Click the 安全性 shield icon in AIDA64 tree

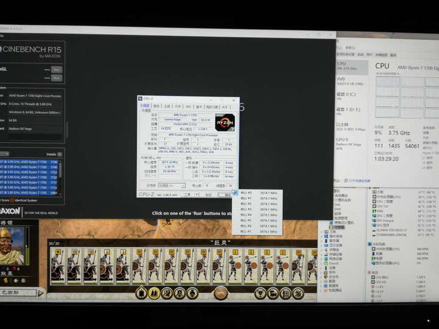[326, 277]
